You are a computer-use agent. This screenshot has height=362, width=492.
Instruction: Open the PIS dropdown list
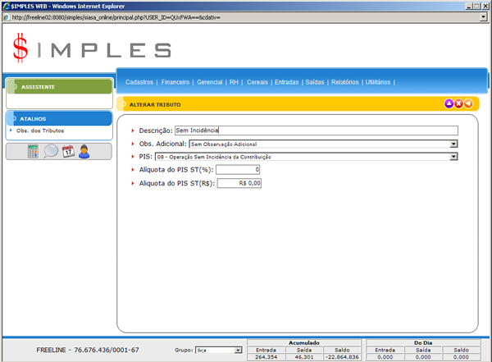pos(453,156)
